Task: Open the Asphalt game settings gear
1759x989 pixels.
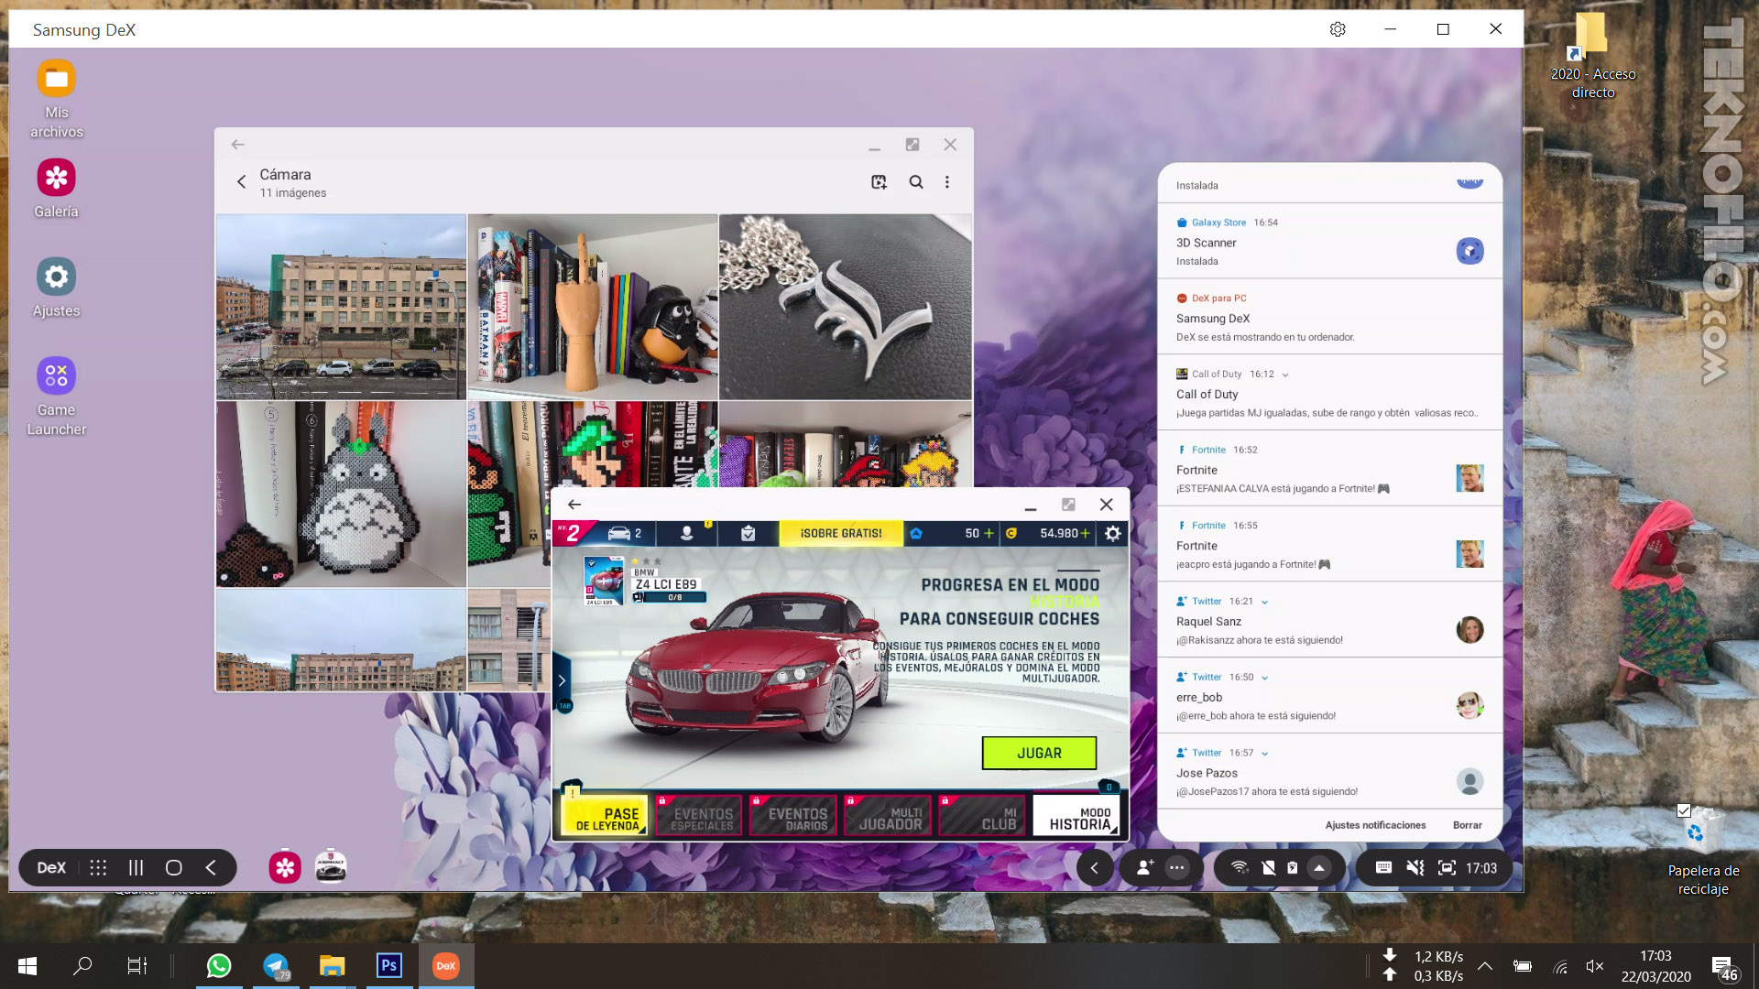Action: click(x=1112, y=533)
